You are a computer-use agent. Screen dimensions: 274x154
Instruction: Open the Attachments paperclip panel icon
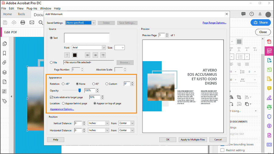[x=5, y=62]
